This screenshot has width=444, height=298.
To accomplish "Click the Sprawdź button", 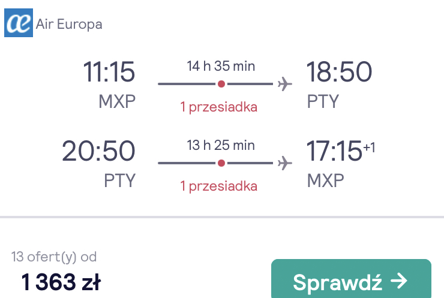I will (x=351, y=278).
